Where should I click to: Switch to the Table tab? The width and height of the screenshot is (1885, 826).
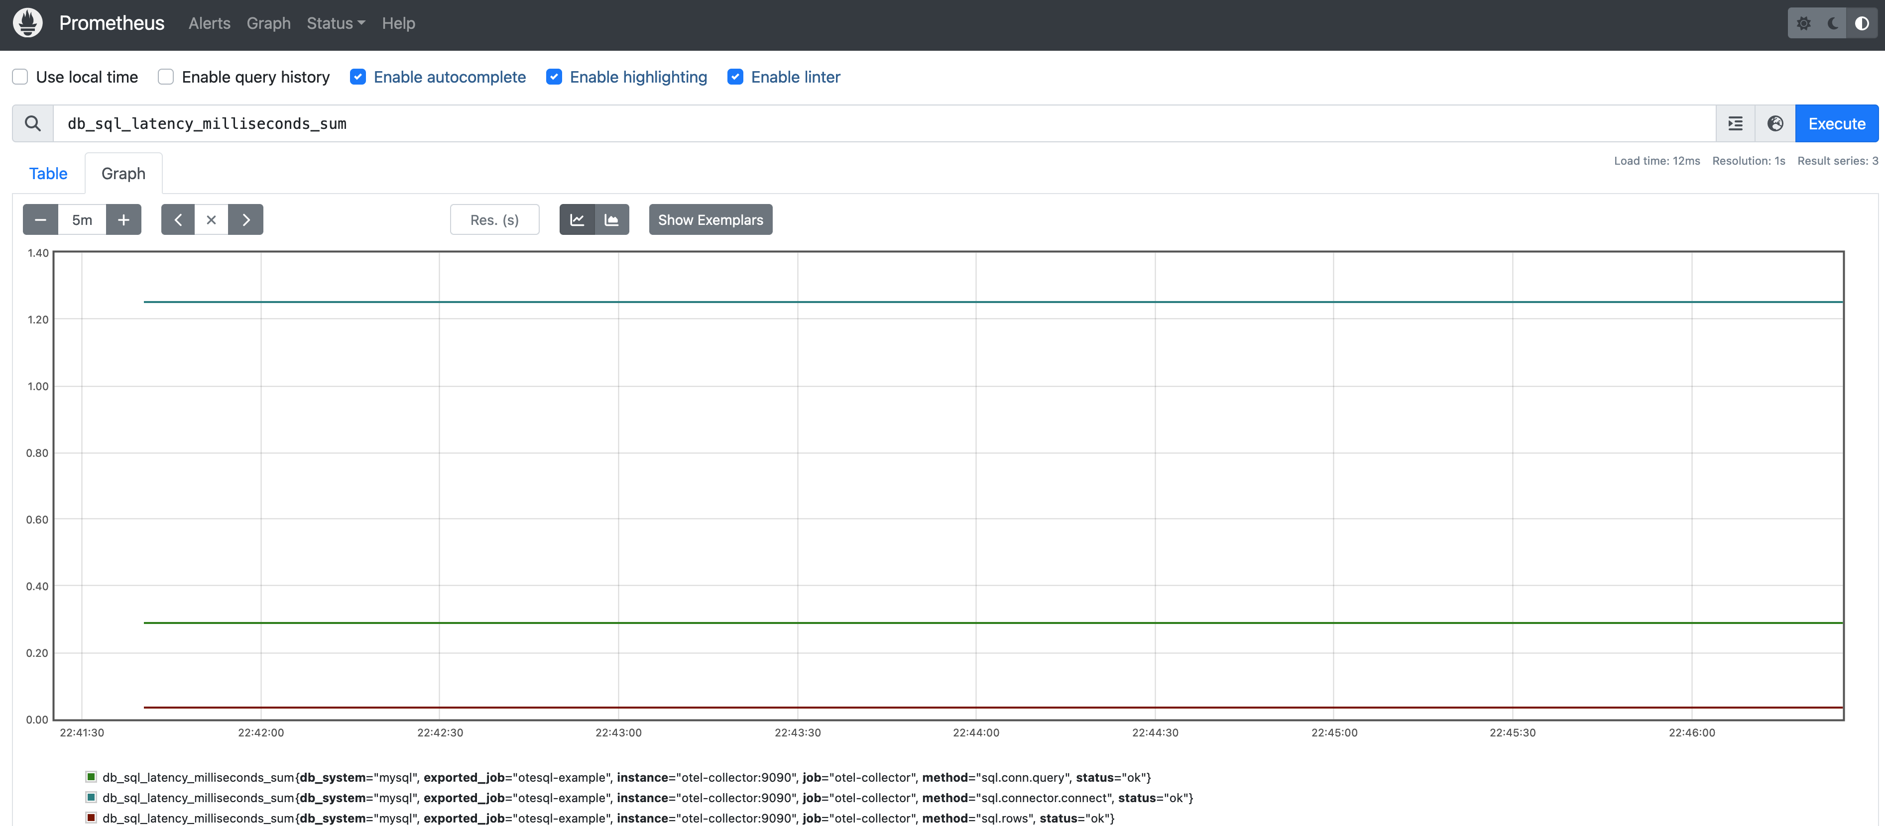pyautogui.click(x=48, y=173)
